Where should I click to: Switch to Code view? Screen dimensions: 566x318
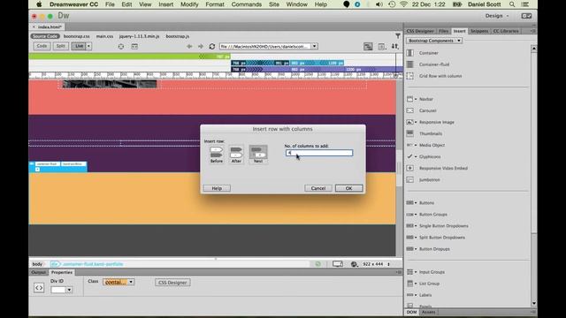[42, 46]
